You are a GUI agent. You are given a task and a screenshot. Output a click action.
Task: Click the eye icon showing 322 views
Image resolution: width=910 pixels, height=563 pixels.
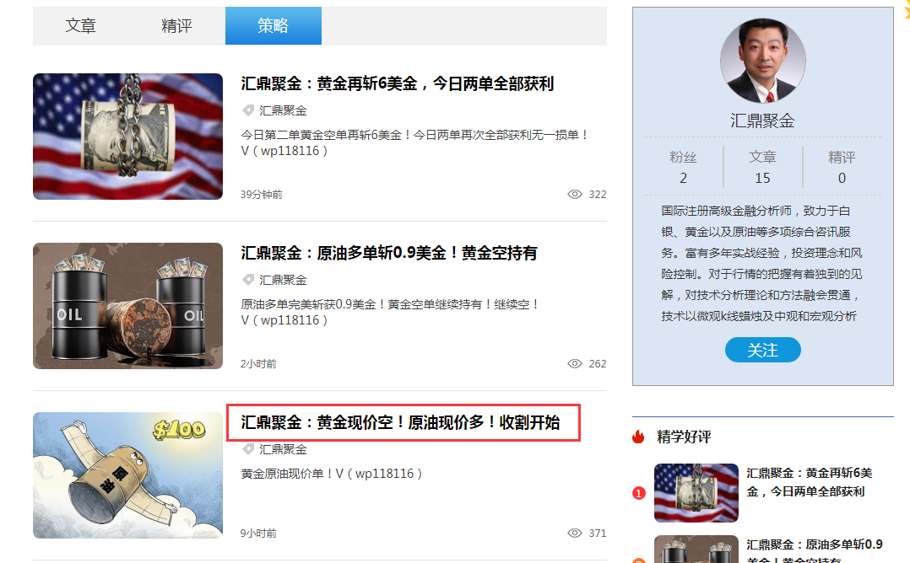click(x=575, y=194)
